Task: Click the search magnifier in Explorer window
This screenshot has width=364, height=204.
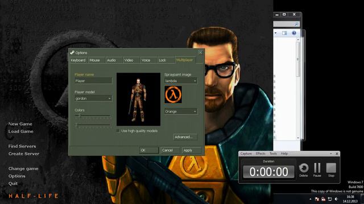Action: point(296,24)
